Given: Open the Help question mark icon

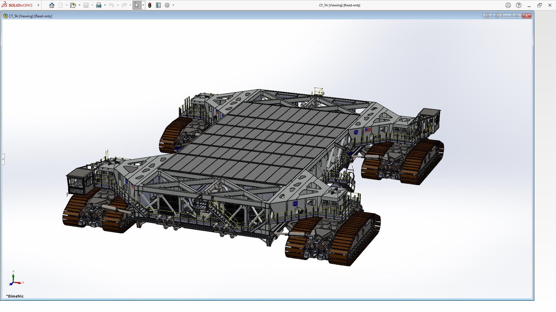Looking at the screenshot, I should pyautogui.click(x=519, y=5).
